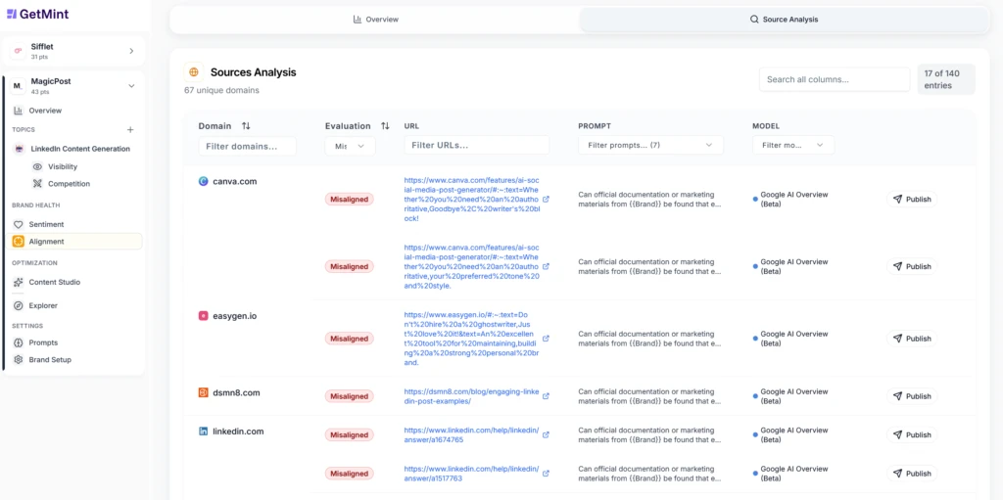Viewport: 1003px width, 500px height.
Task: Open the Visibility page
Action: [63, 166]
